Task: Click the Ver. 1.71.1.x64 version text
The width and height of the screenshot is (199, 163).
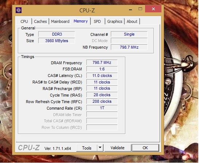Action: [58, 148]
